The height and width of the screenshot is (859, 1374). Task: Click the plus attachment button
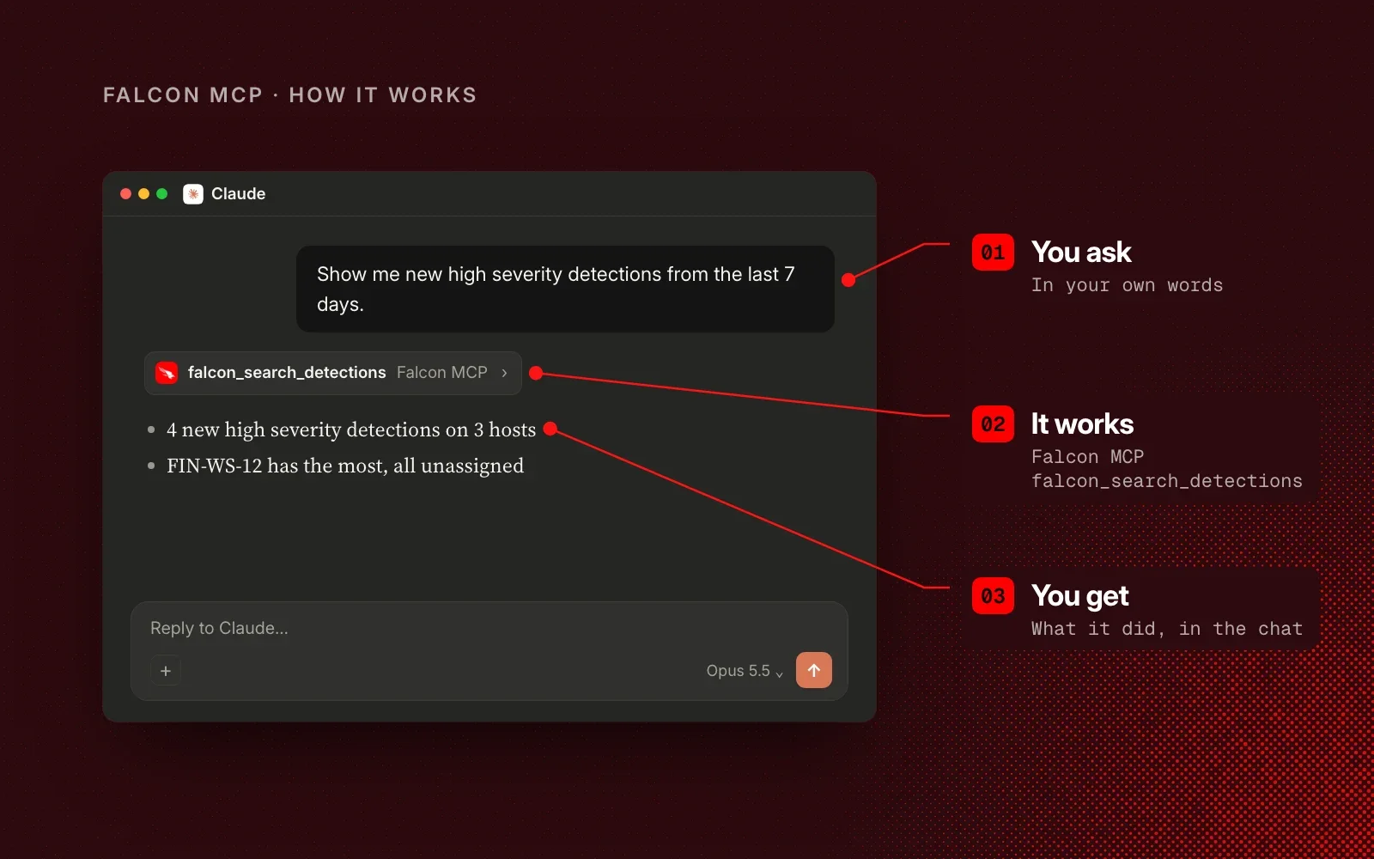pos(166,671)
